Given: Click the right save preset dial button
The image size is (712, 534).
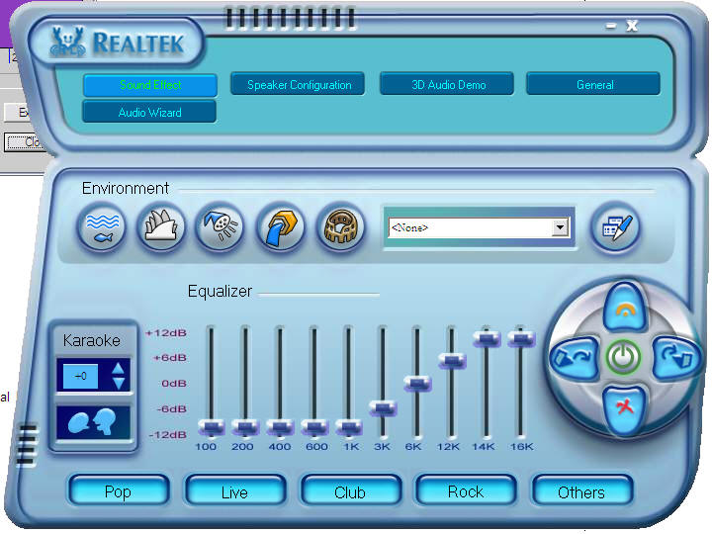Looking at the screenshot, I should point(676,358).
